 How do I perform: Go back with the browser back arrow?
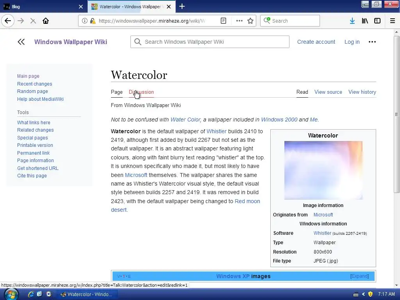(8, 21)
